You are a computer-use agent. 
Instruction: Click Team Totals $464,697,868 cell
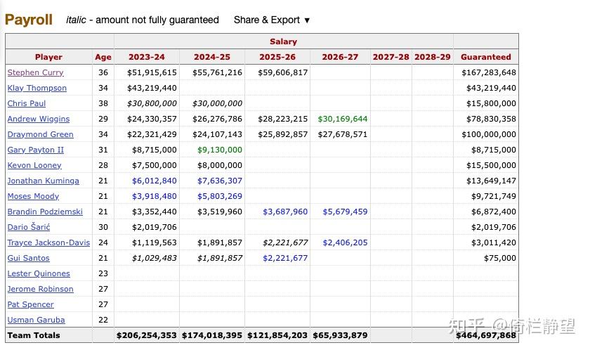(x=486, y=335)
